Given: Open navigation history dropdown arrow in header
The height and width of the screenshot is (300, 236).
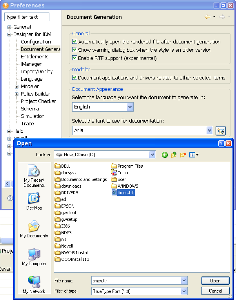Looking at the screenshot, I should tap(214, 17).
